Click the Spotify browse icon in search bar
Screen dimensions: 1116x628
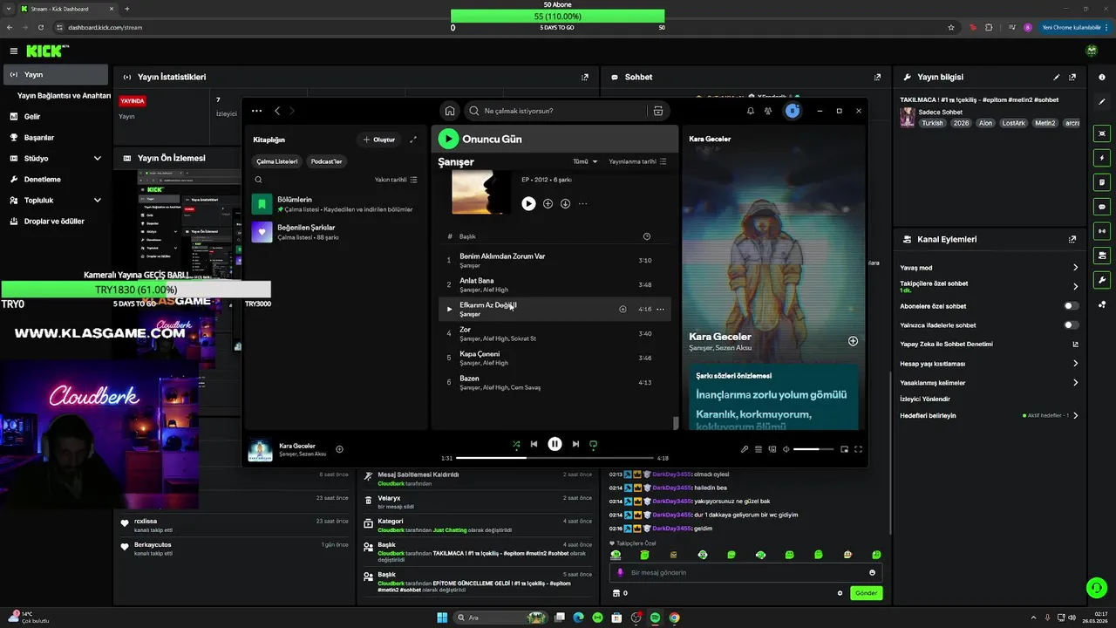[x=658, y=111]
